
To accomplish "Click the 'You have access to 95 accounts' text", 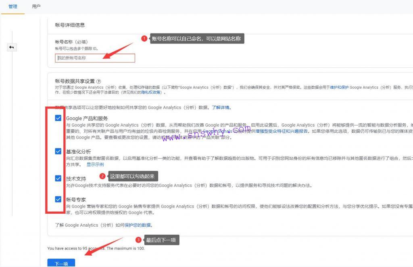I will point(96,248).
